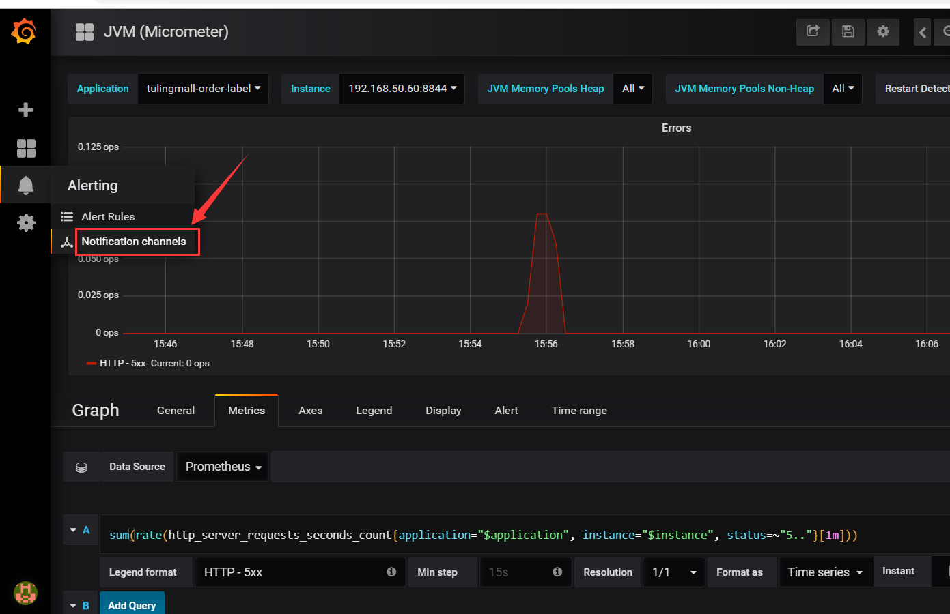The width and height of the screenshot is (950, 614).
Task: Open the JVM Memory Pools Non-Heap All dropdown
Action: coord(843,89)
